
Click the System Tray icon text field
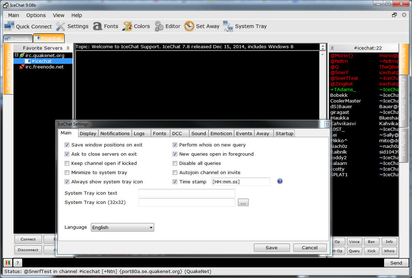tap(187, 193)
